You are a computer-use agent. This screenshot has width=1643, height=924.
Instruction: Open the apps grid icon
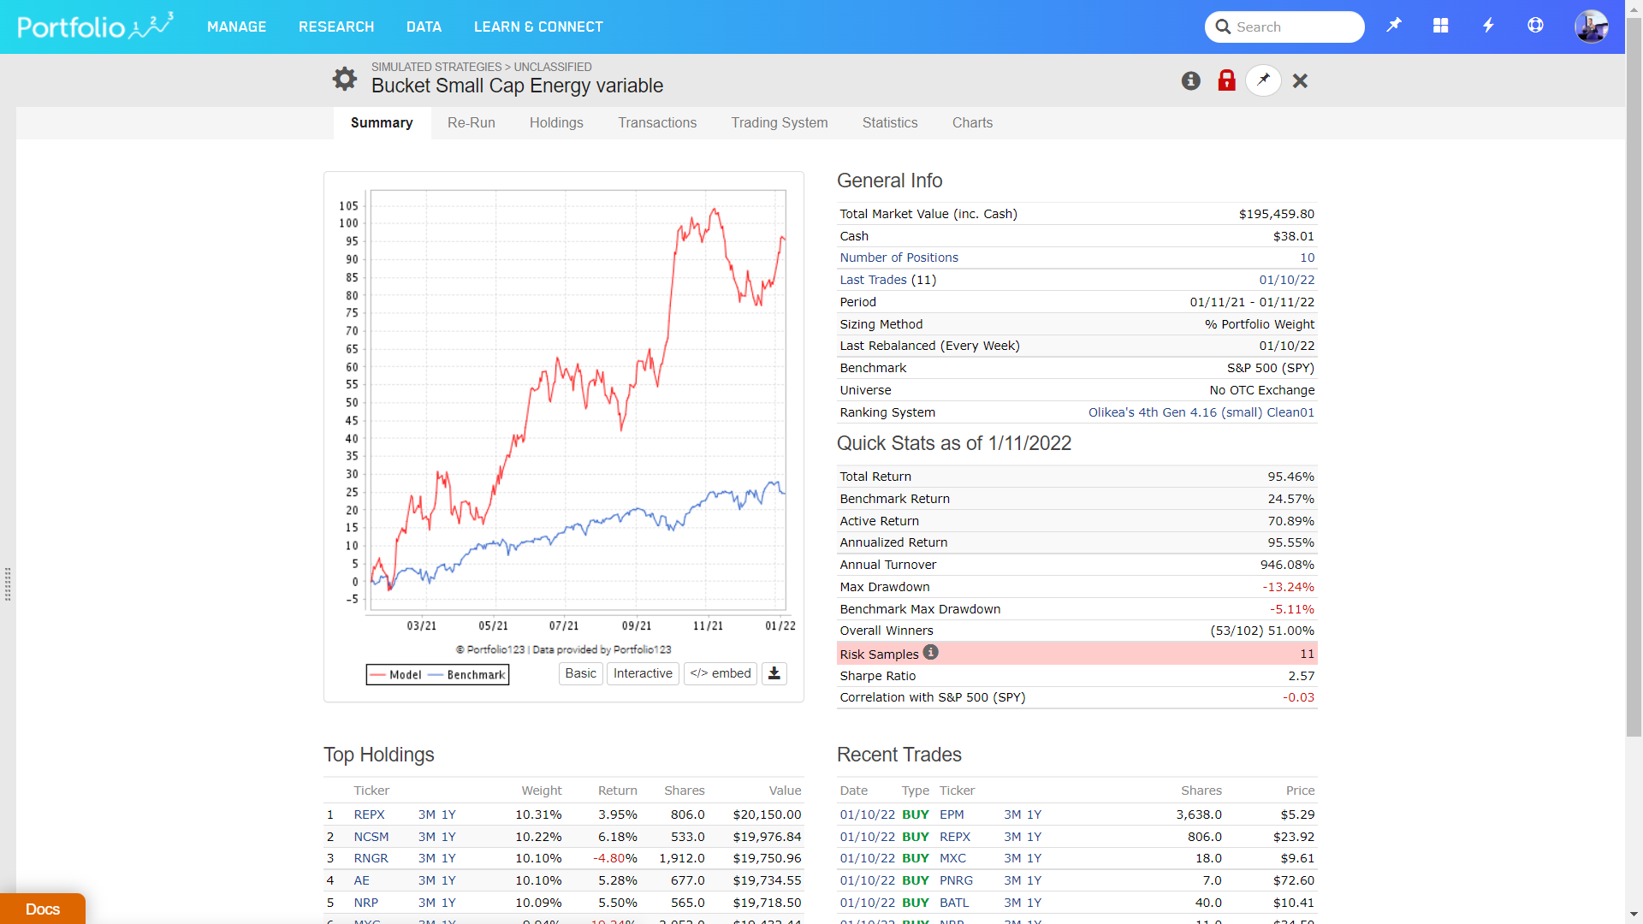pyautogui.click(x=1441, y=26)
